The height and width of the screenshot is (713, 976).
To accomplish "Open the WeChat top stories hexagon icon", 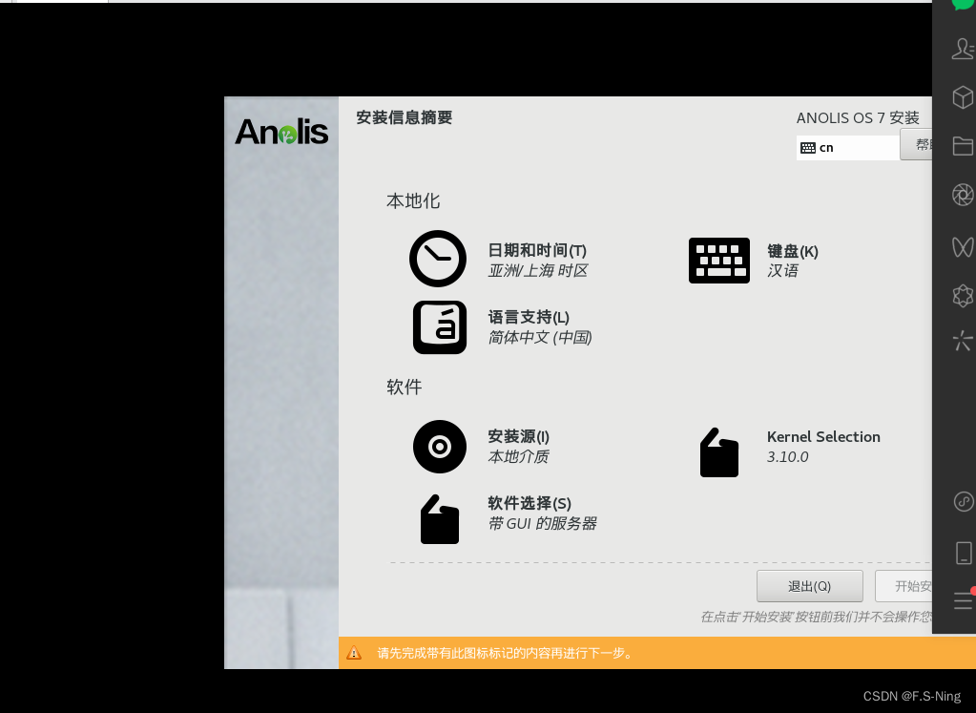I will coord(963,295).
